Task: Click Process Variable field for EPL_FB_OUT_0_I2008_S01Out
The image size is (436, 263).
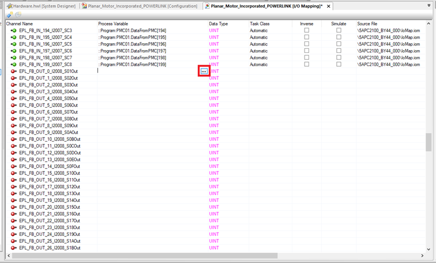Action: click(147, 71)
